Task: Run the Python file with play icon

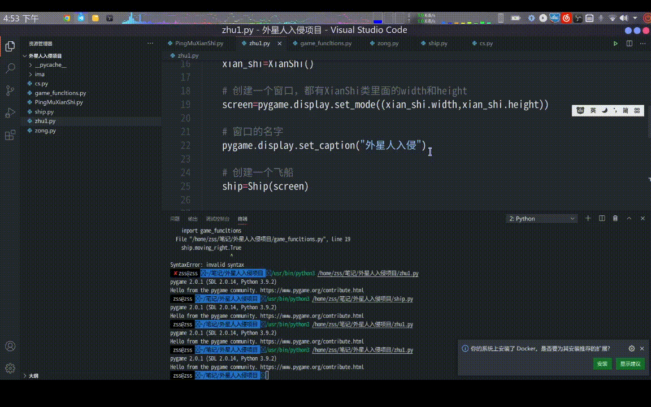Action: coord(615,43)
